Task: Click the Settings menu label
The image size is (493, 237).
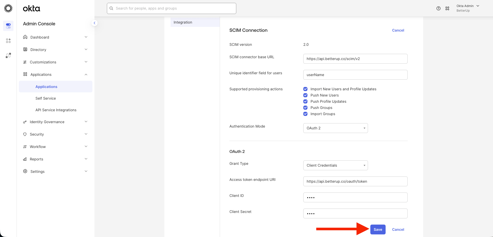Action: click(38, 172)
